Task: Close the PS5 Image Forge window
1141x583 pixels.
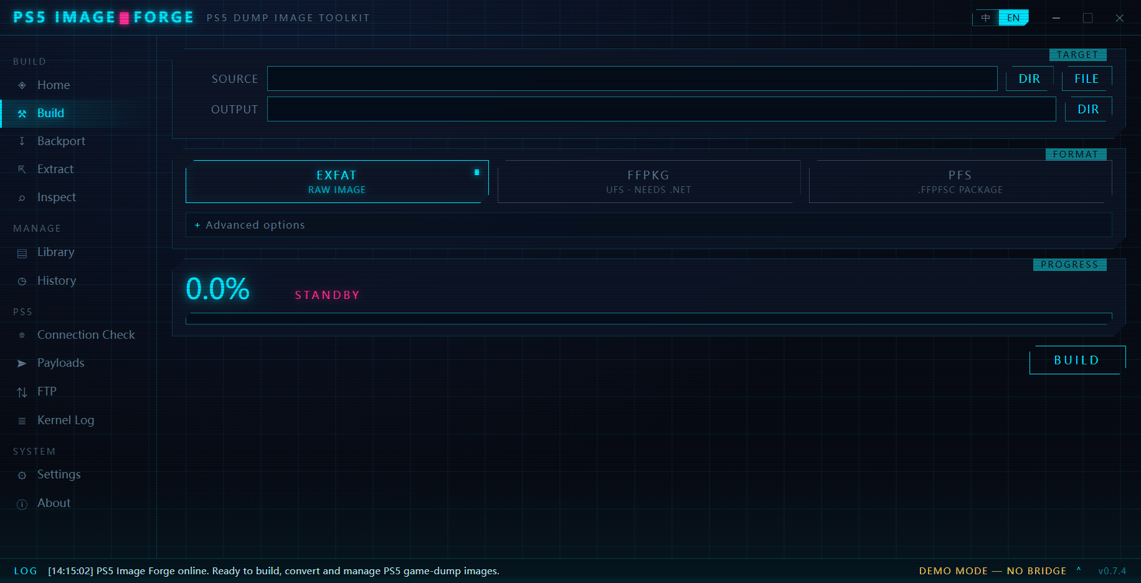Action: 1120,18
